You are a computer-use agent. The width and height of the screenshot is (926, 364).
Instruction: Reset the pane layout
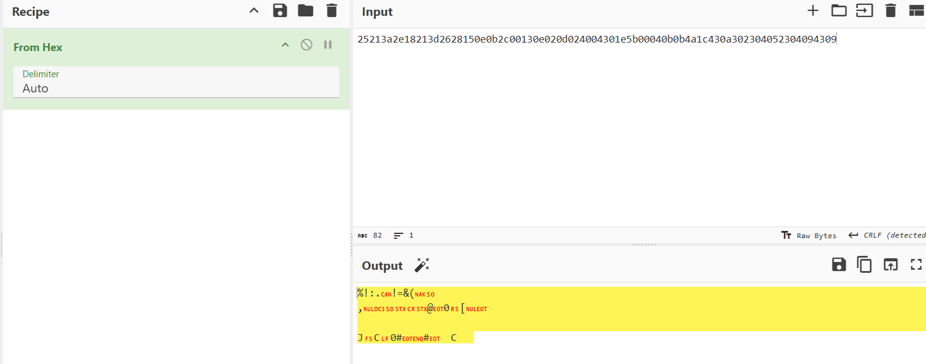(x=916, y=10)
